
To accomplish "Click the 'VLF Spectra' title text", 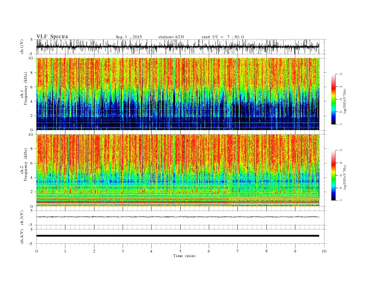I will click(x=52, y=36).
